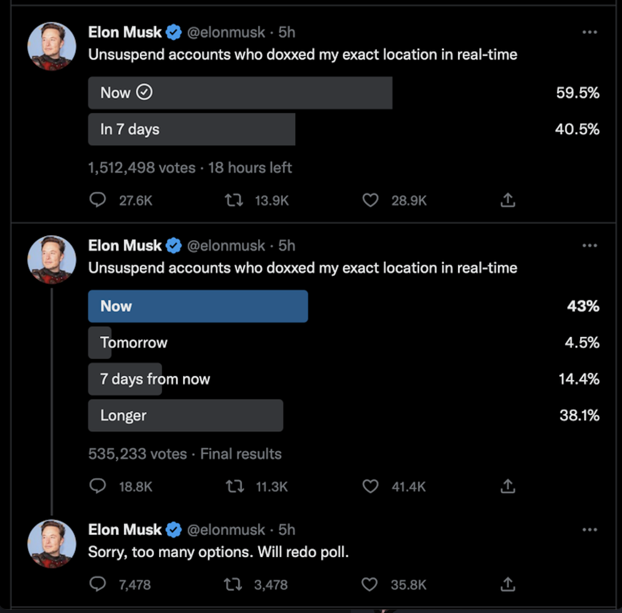This screenshot has width=622, height=613.
Task: Like the tweet with 28.9K likes
Action: pyautogui.click(x=370, y=200)
